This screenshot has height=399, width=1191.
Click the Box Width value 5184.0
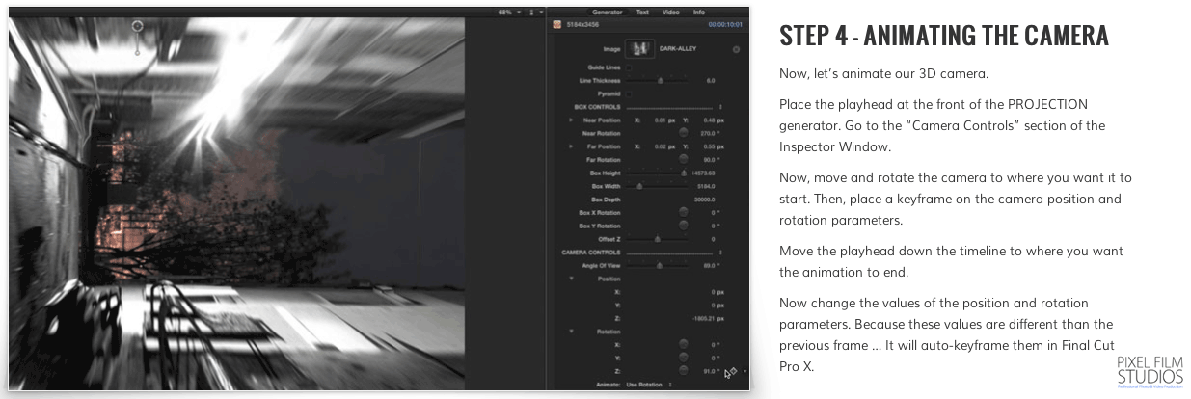tap(705, 186)
